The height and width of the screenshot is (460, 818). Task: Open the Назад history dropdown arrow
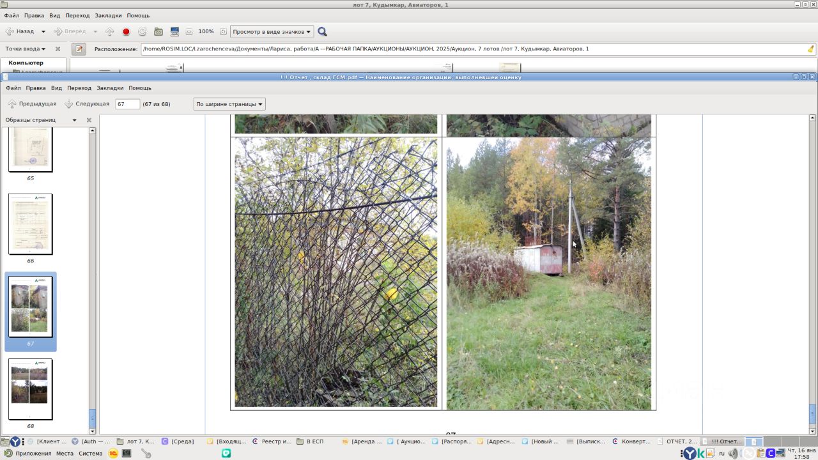click(43, 31)
